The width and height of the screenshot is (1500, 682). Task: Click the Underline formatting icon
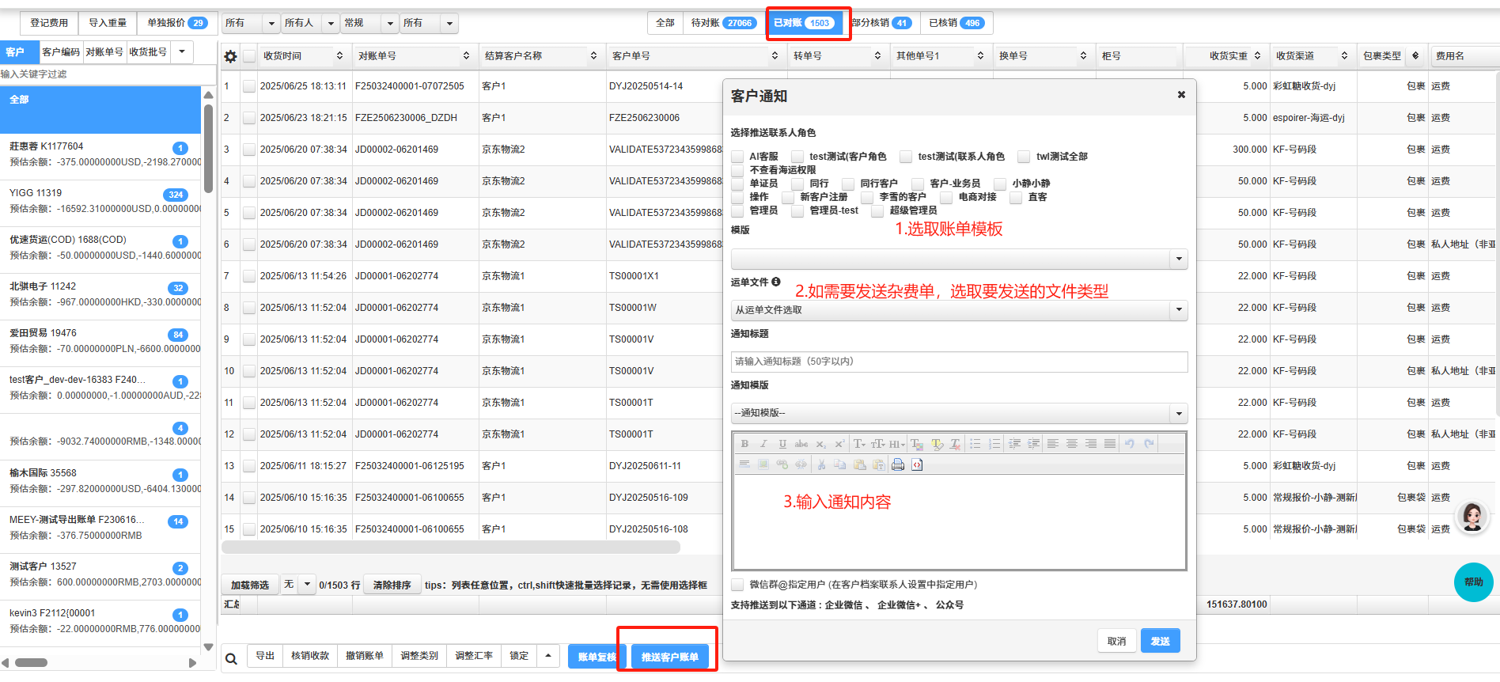point(782,444)
